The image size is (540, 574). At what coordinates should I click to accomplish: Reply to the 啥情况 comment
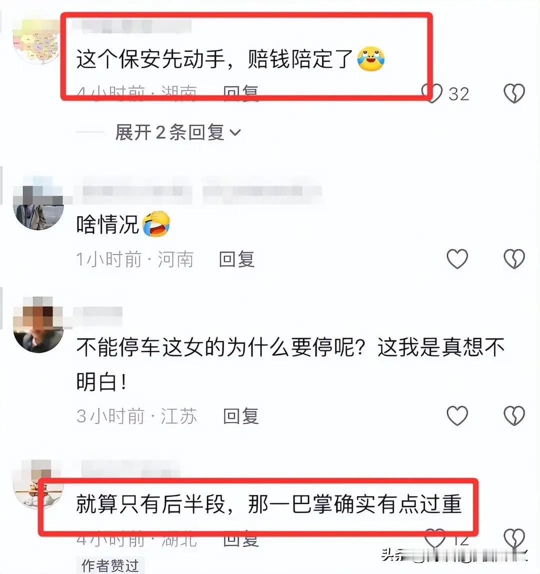[x=236, y=259]
